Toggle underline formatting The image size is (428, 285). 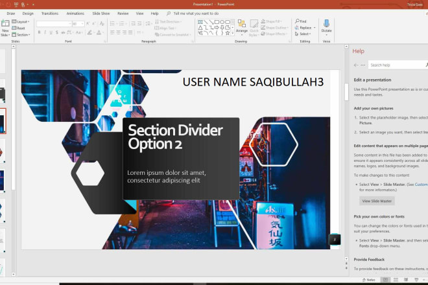tap(51, 32)
